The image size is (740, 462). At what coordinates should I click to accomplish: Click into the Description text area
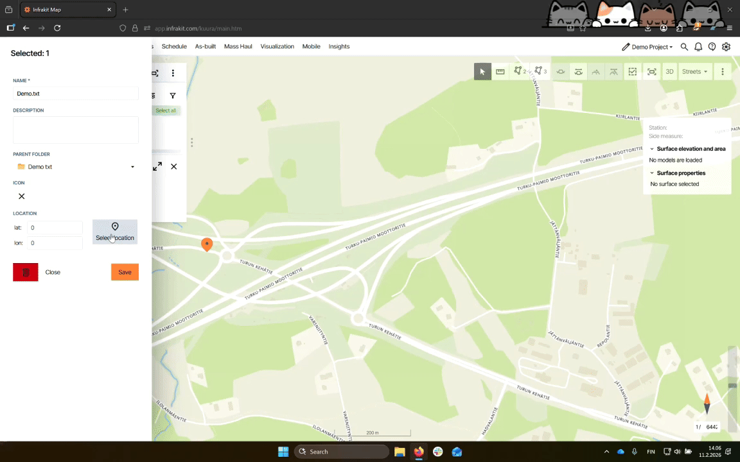coord(76,130)
